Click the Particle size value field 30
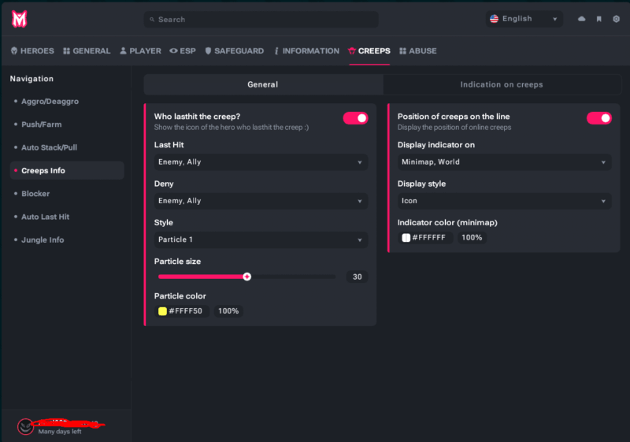This screenshot has height=442, width=630. [357, 277]
